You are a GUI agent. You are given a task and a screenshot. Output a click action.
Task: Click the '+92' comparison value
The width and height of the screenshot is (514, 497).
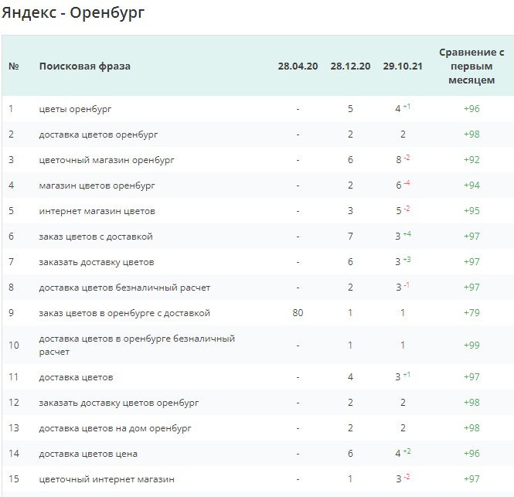pyautogui.click(x=471, y=160)
